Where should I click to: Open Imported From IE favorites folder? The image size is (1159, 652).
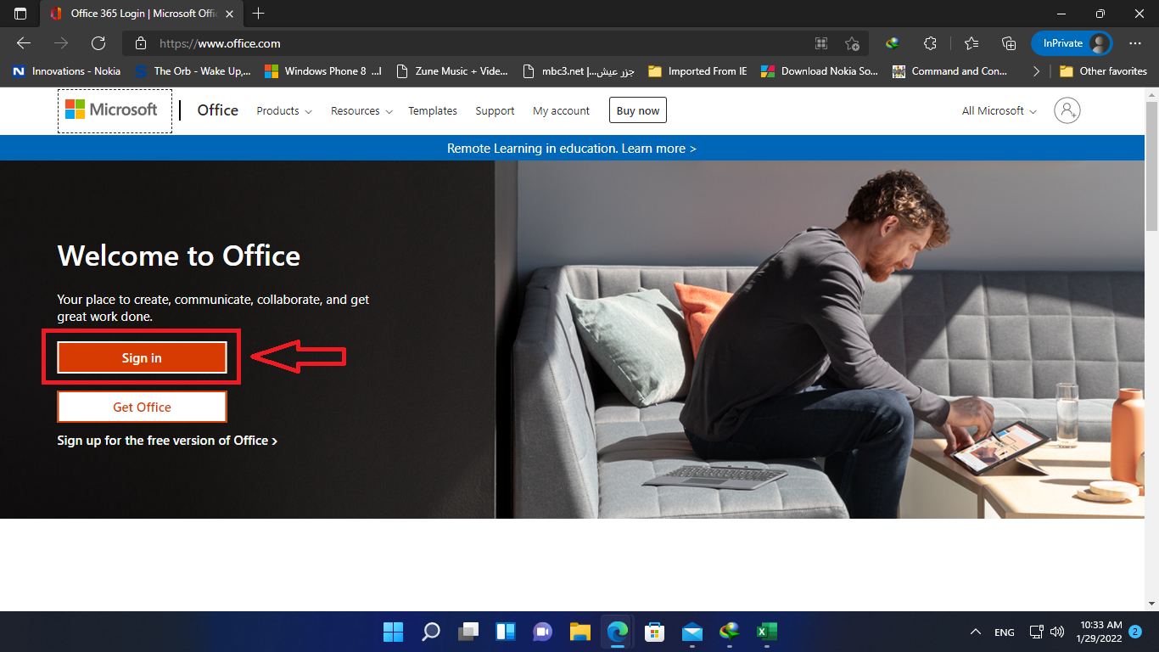pyautogui.click(x=697, y=71)
